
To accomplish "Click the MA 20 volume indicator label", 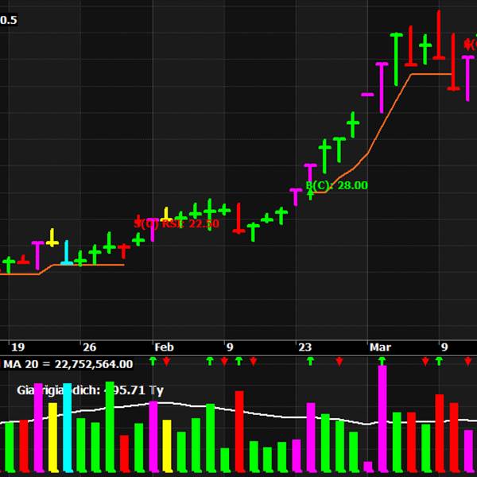I will (68, 364).
